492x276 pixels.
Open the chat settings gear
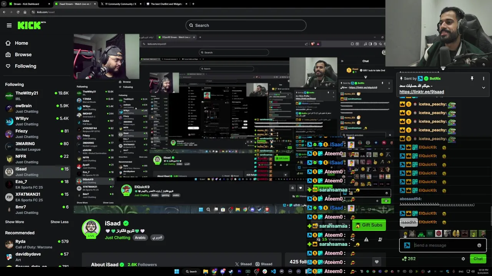point(463,259)
